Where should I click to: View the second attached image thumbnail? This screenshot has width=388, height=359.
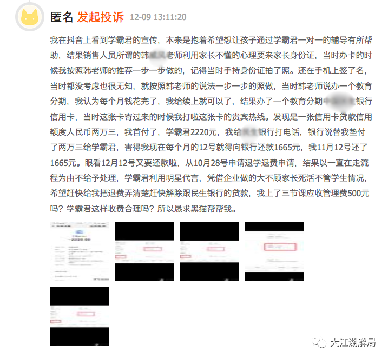(144, 251)
